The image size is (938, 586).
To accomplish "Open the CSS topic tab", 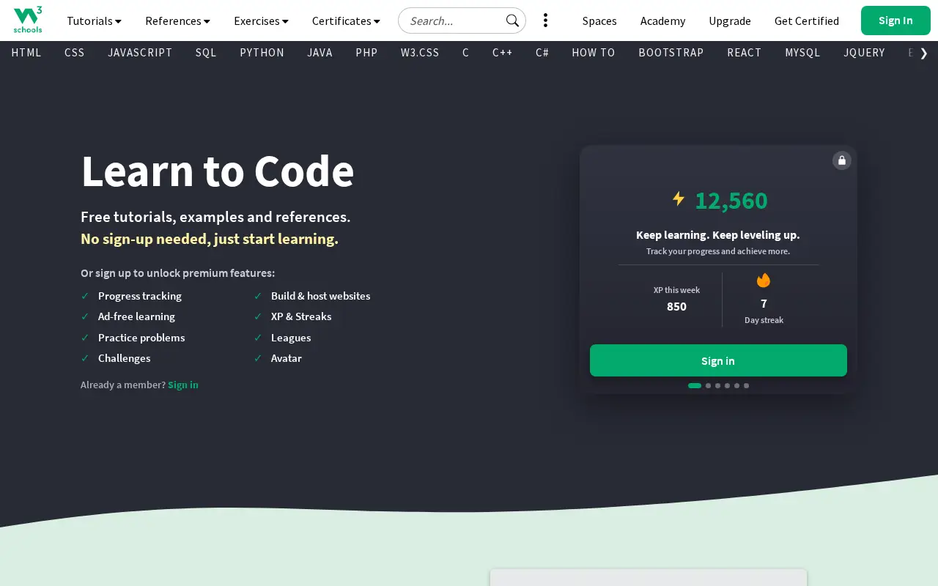I will click(x=75, y=53).
